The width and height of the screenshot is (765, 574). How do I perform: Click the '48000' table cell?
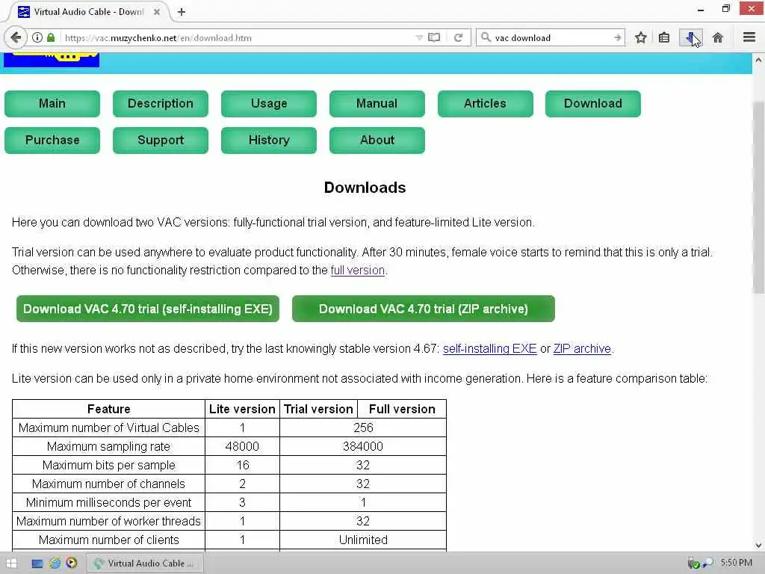[243, 446]
